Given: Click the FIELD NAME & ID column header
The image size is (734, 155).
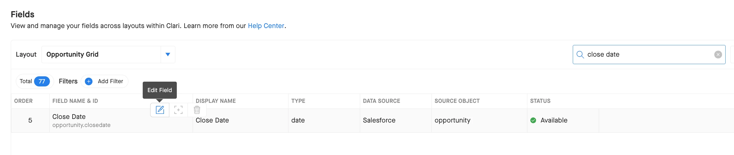Looking at the screenshot, I should (75, 101).
